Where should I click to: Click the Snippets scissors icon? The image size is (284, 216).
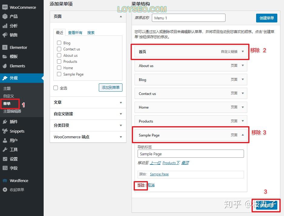coord(5,131)
